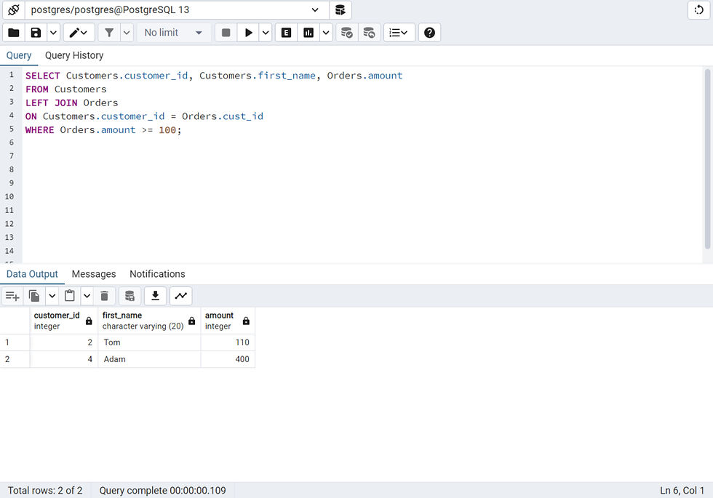
Task: Click line 8 in query editor
Action: coord(362,169)
